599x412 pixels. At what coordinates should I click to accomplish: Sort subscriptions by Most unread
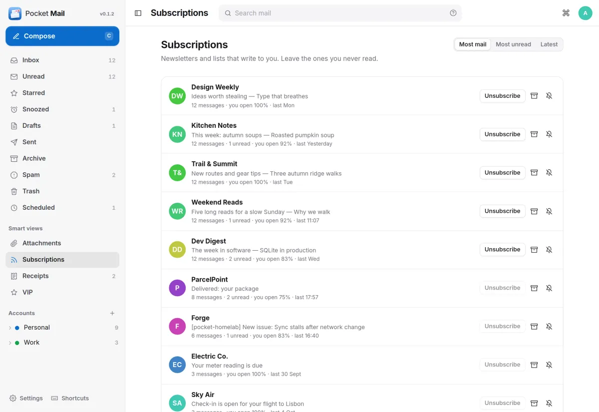point(513,44)
